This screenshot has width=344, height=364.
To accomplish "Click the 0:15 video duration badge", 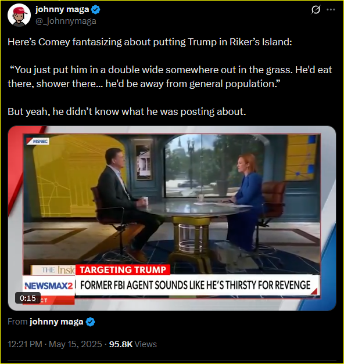I will pos(28,298).
